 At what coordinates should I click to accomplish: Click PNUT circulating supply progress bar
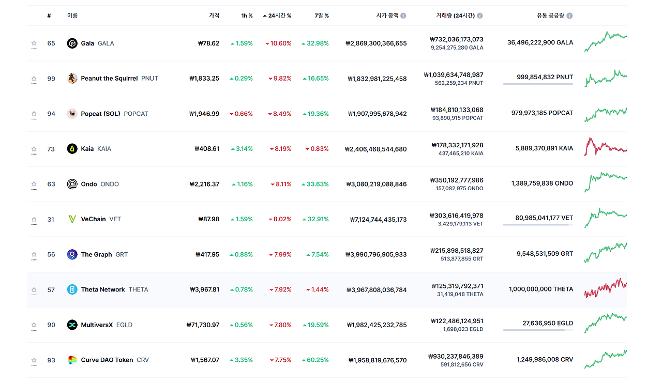tap(538, 84)
